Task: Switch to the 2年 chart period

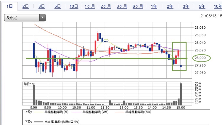Action: 170,7
